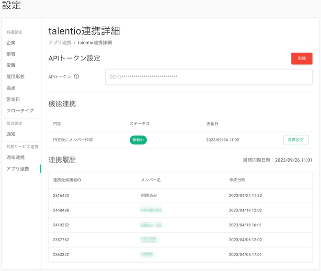Open 企業 in the sidebar
321x271 pixels.
click(11, 43)
